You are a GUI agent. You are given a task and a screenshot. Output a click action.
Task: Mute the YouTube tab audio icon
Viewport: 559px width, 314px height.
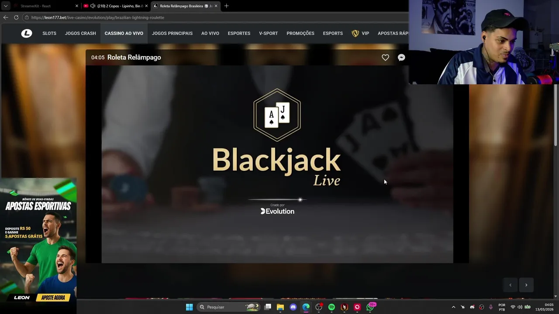click(x=93, y=6)
